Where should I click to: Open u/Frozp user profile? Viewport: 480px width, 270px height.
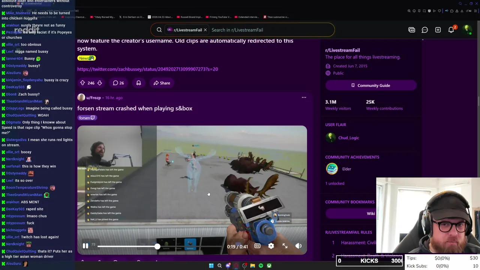click(x=93, y=97)
